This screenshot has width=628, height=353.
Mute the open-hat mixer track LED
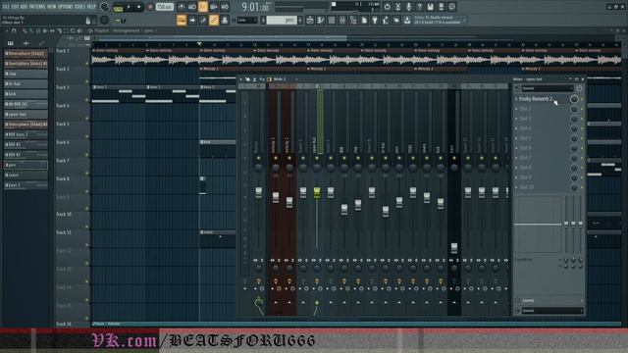317,159
